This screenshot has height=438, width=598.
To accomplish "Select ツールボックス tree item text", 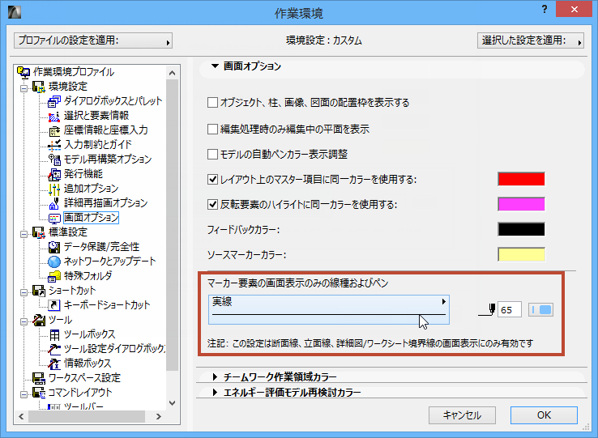I will tap(90, 334).
